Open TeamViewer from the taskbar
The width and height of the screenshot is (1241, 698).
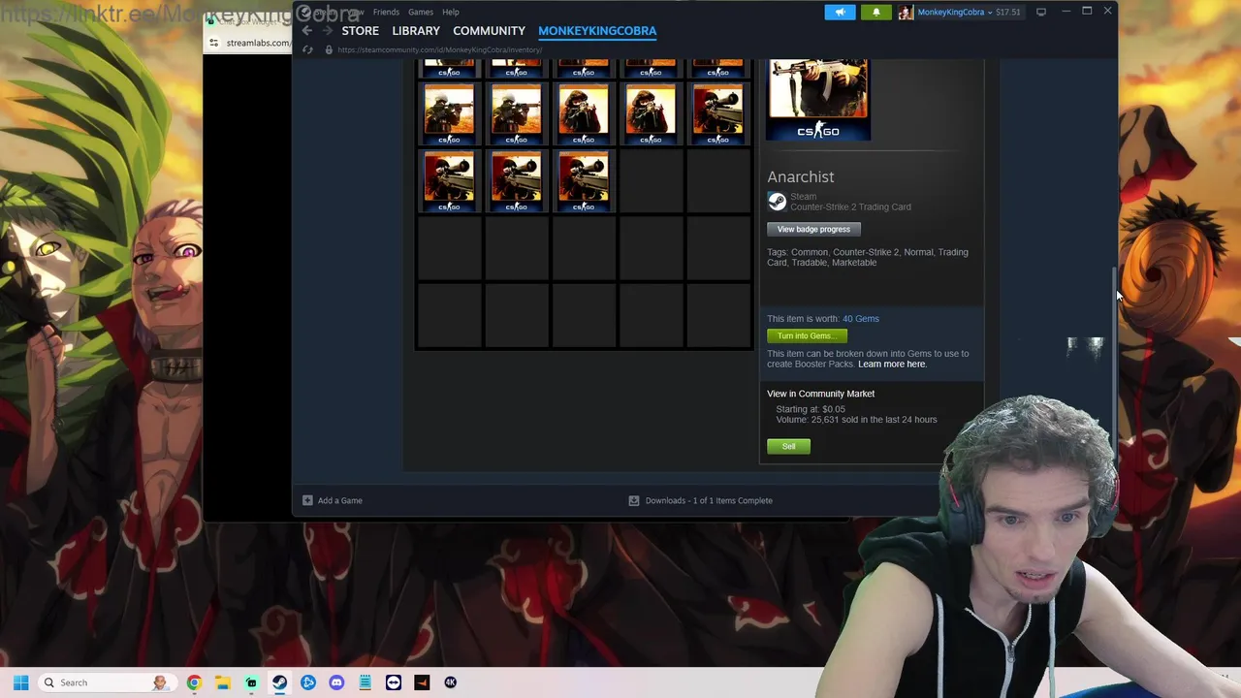[x=394, y=682]
